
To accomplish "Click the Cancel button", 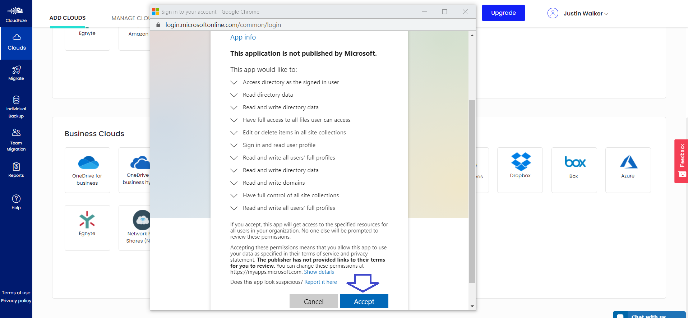I will pos(314,301).
